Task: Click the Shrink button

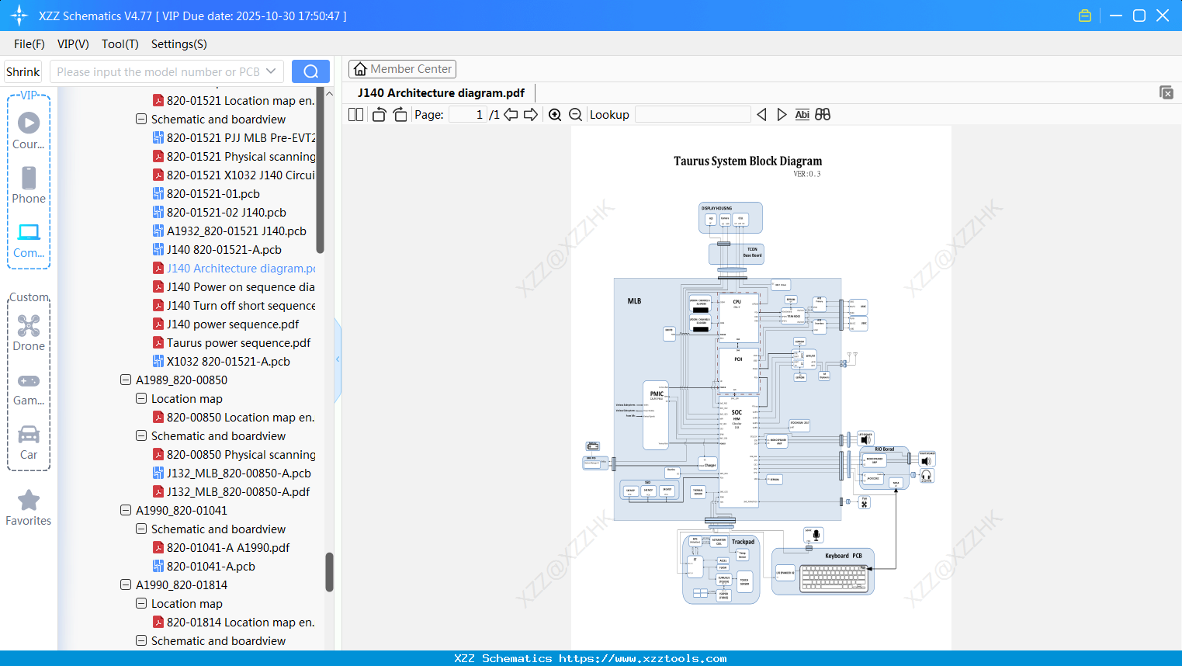Action: point(23,71)
